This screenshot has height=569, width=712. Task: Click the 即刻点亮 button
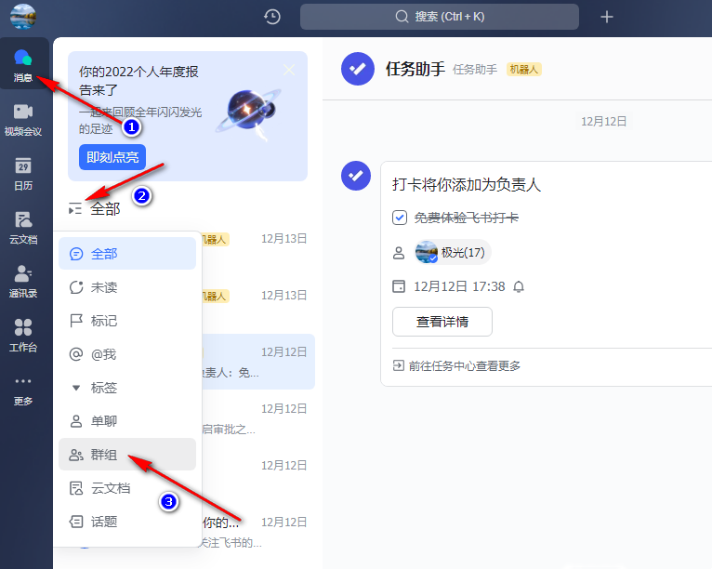(x=112, y=157)
